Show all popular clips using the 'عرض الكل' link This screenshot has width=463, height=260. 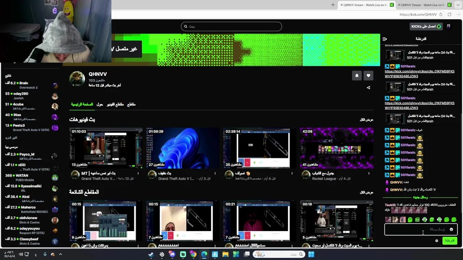366,192
